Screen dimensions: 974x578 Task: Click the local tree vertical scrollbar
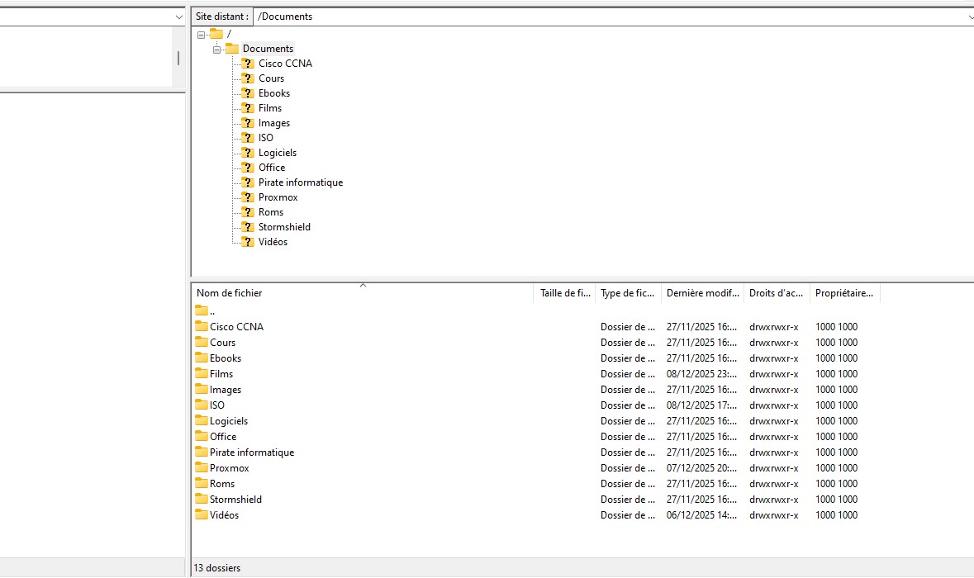pyautogui.click(x=178, y=58)
